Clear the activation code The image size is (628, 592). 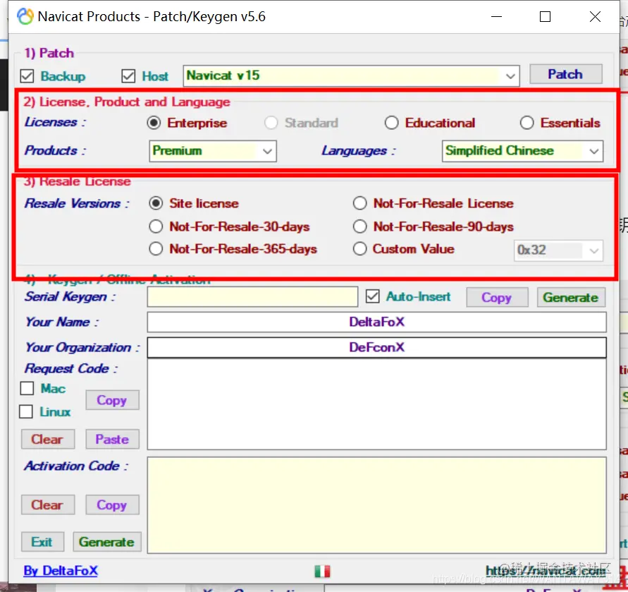point(48,505)
